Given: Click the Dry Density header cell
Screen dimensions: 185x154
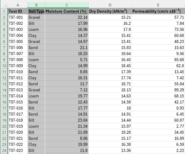Looking at the screenshot, I should [110, 11].
